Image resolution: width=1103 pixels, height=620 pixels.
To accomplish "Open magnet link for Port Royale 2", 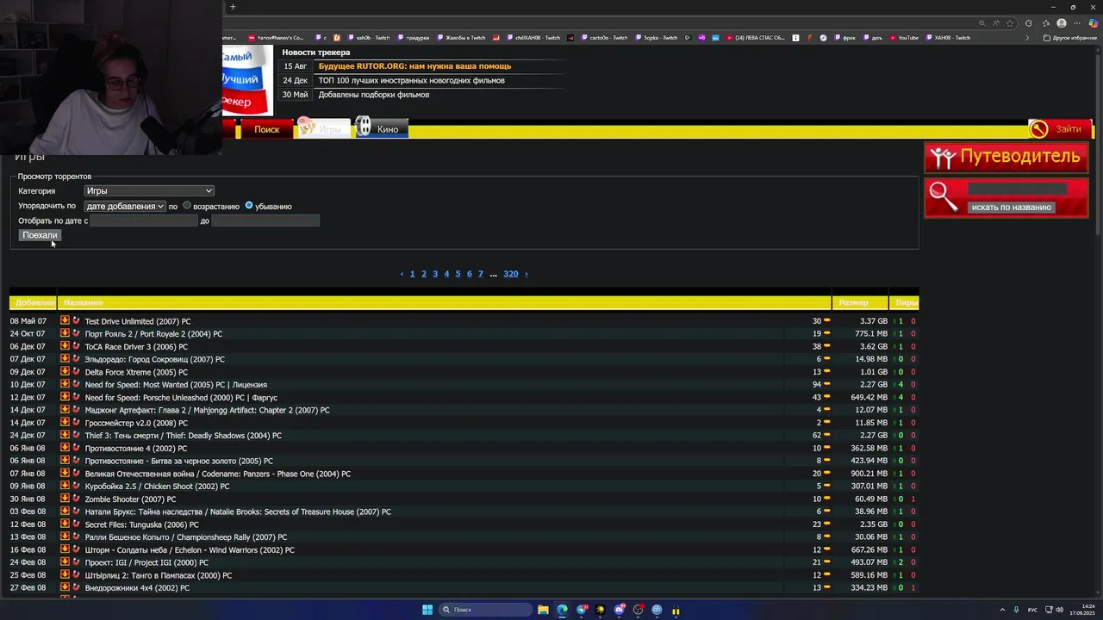I will point(76,333).
